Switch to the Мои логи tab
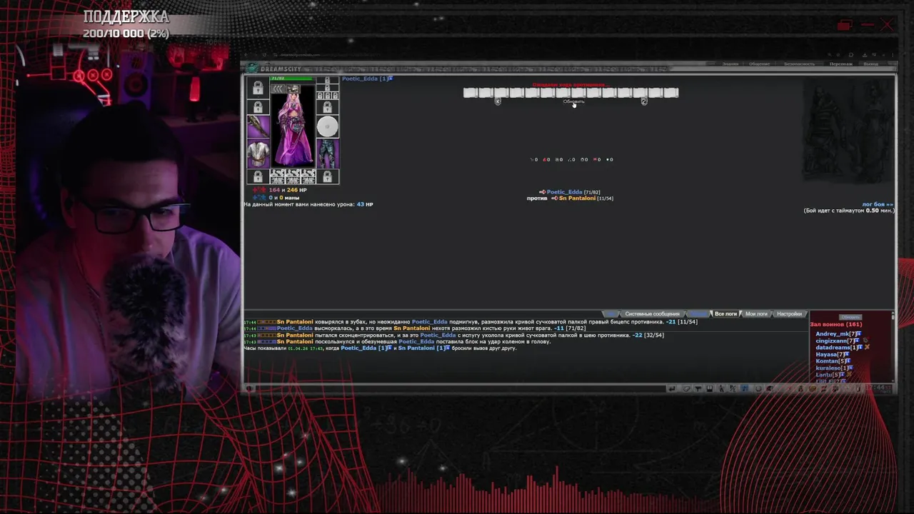This screenshot has width=914, height=514. (x=756, y=314)
